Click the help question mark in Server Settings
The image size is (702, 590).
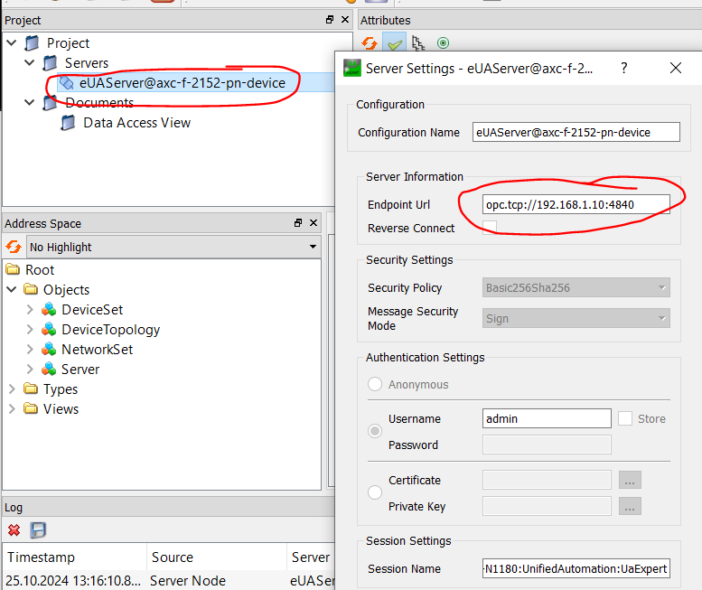coord(623,69)
